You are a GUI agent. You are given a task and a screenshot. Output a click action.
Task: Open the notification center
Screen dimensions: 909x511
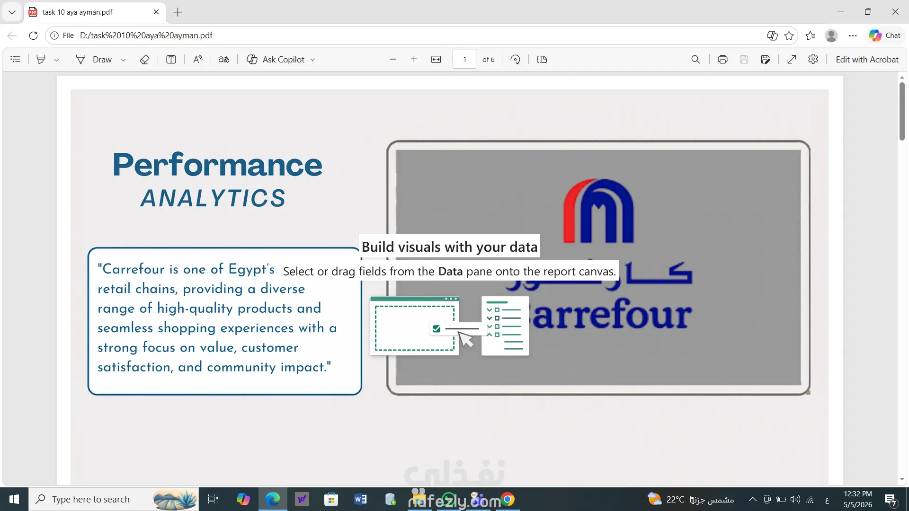tap(891, 499)
